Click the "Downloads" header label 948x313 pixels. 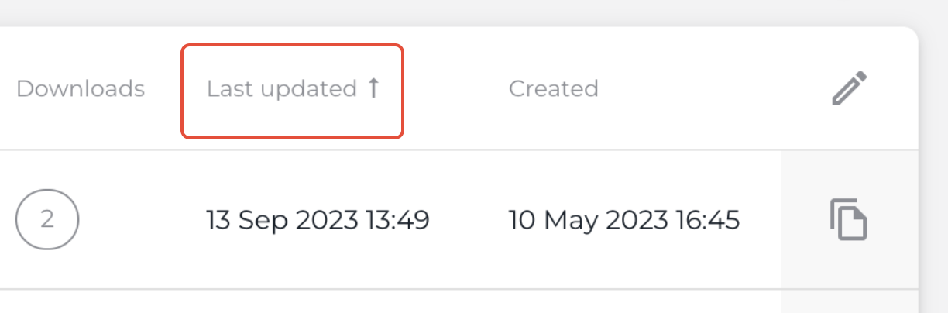pyautogui.click(x=81, y=89)
